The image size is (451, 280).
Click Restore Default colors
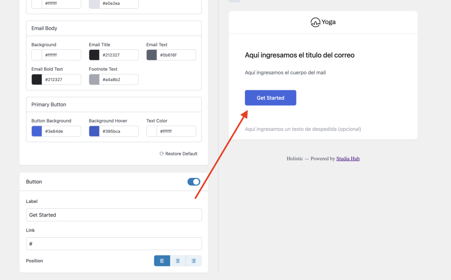coord(178,154)
